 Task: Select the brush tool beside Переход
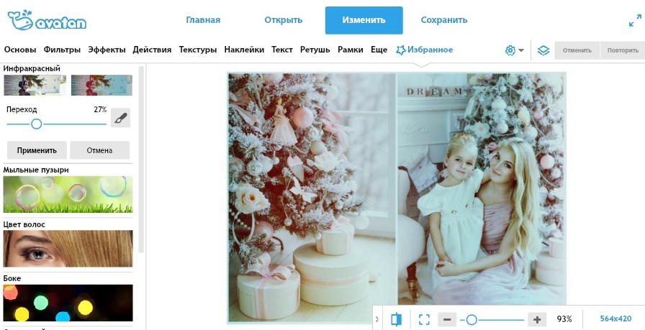(120, 119)
